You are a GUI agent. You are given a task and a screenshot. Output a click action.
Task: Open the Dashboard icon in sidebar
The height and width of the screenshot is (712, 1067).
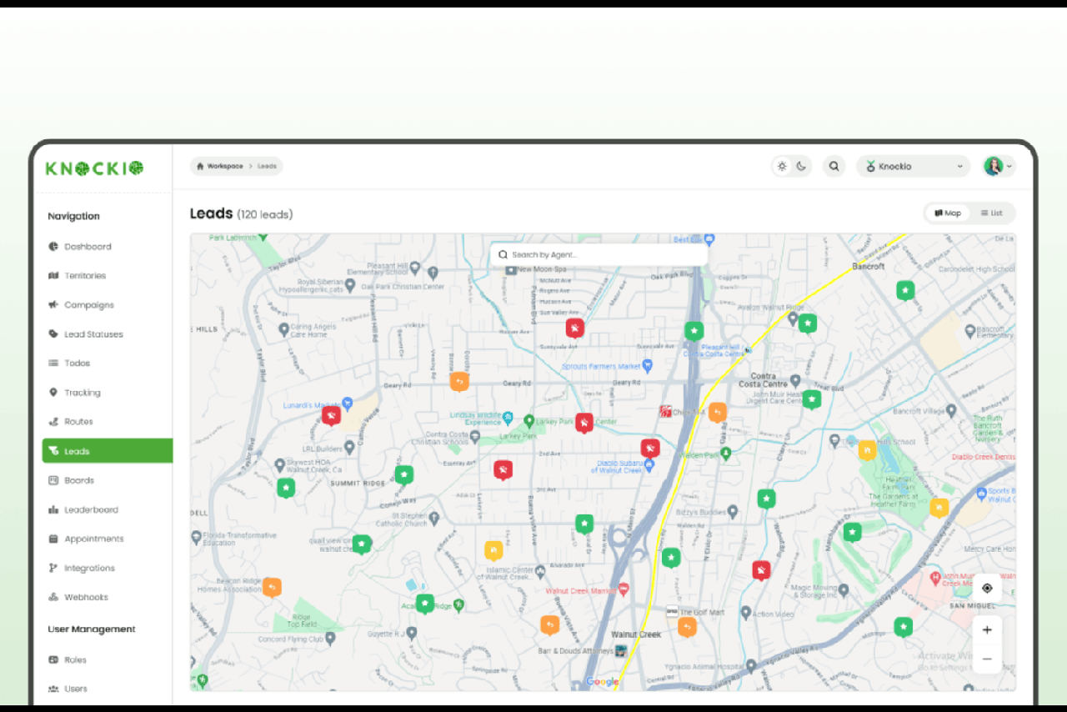tap(53, 247)
